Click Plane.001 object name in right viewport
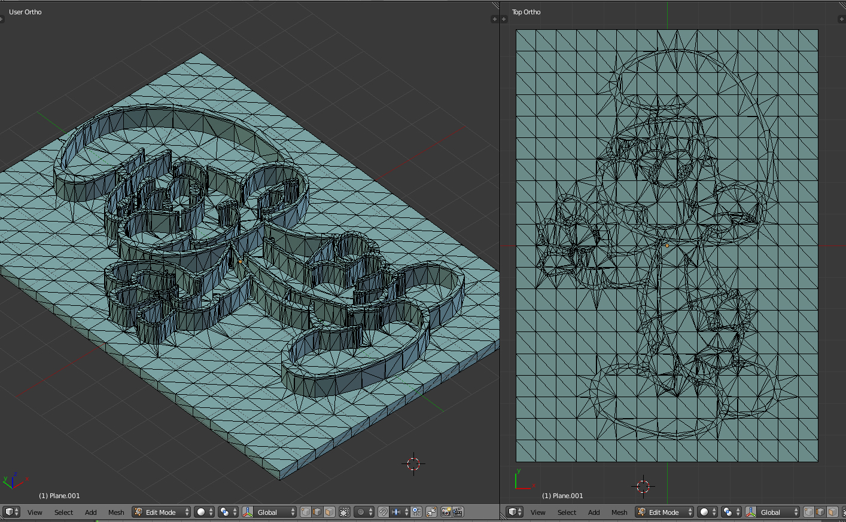The width and height of the screenshot is (846, 522). (x=562, y=496)
